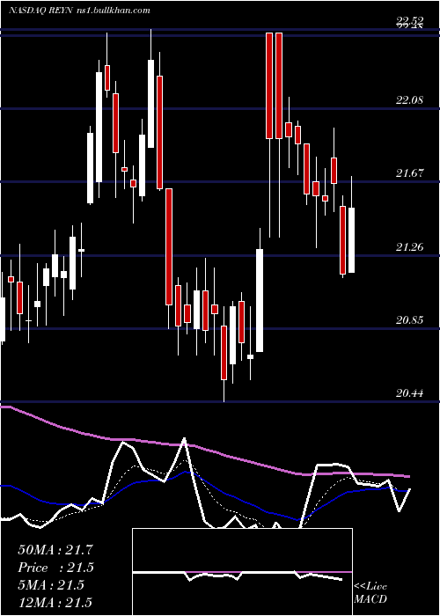Click the last white candlestick on the right

click(x=352, y=240)
